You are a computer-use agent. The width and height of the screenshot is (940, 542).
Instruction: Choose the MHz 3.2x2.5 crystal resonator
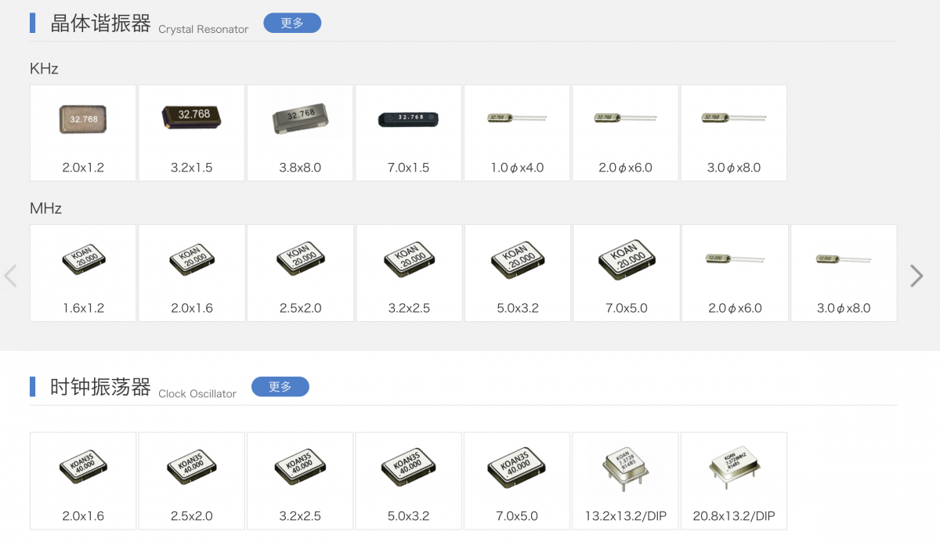[x=409, y=273]
